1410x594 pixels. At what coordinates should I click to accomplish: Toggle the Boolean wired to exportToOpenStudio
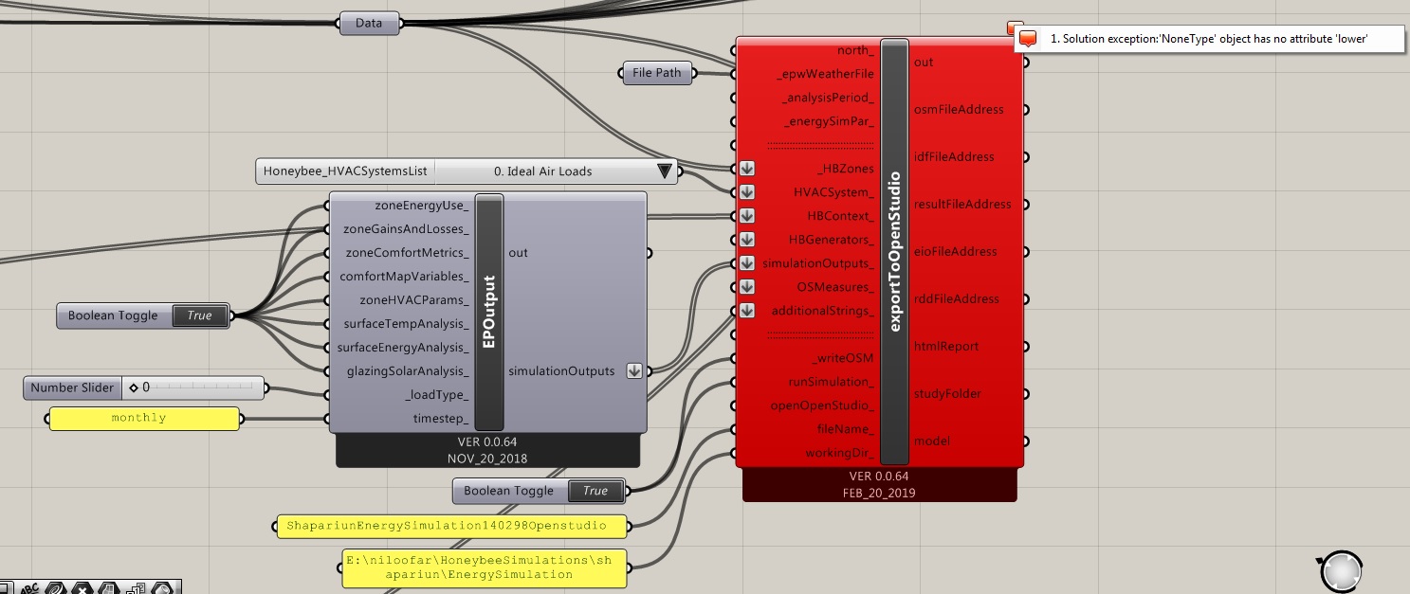pos(595,491)
